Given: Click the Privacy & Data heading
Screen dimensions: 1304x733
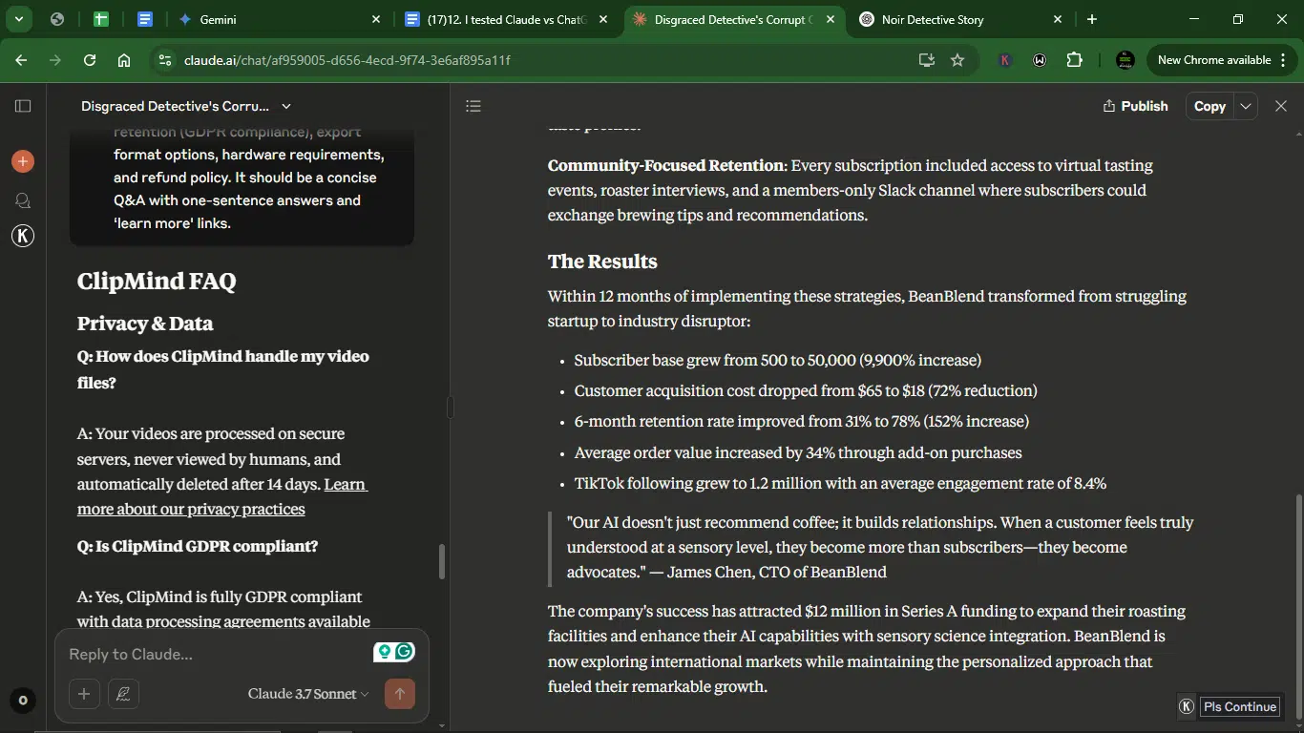Looking at the screenshot, I should point(145,324).
